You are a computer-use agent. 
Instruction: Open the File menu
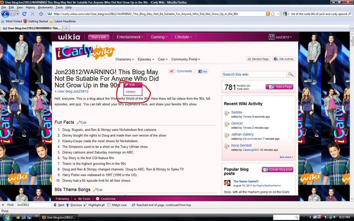[x=4, y=7]
